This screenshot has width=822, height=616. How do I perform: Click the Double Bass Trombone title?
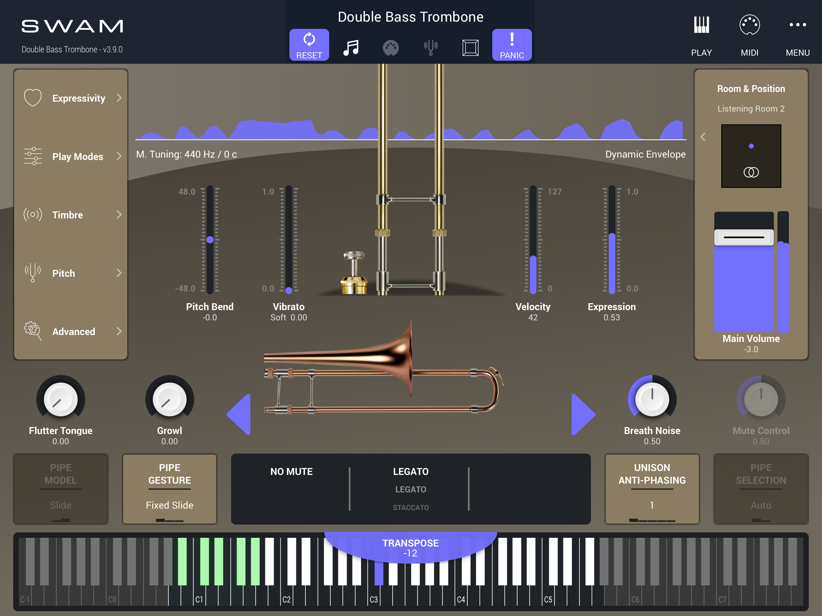(x=411, y=17)
